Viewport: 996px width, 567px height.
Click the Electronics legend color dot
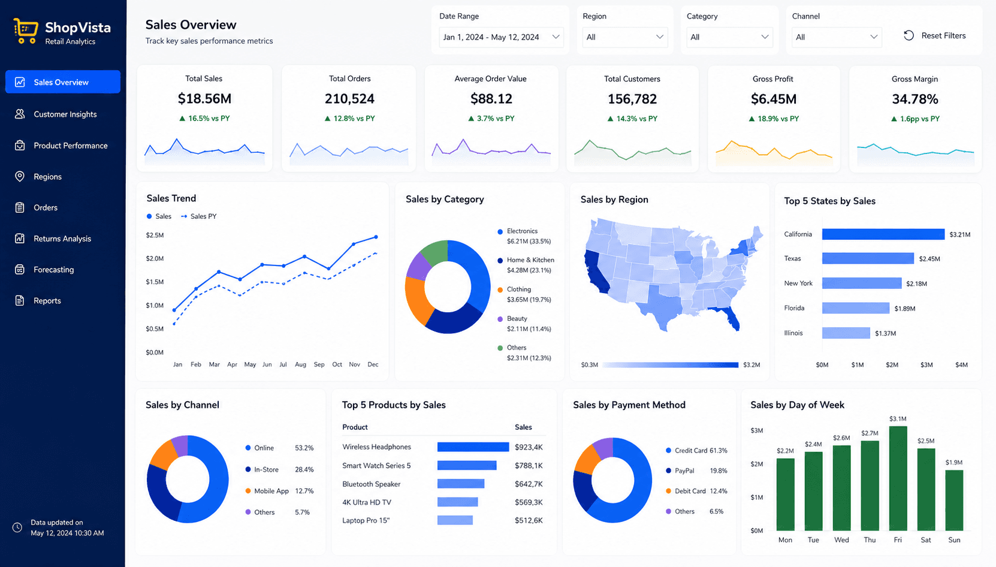500,231
